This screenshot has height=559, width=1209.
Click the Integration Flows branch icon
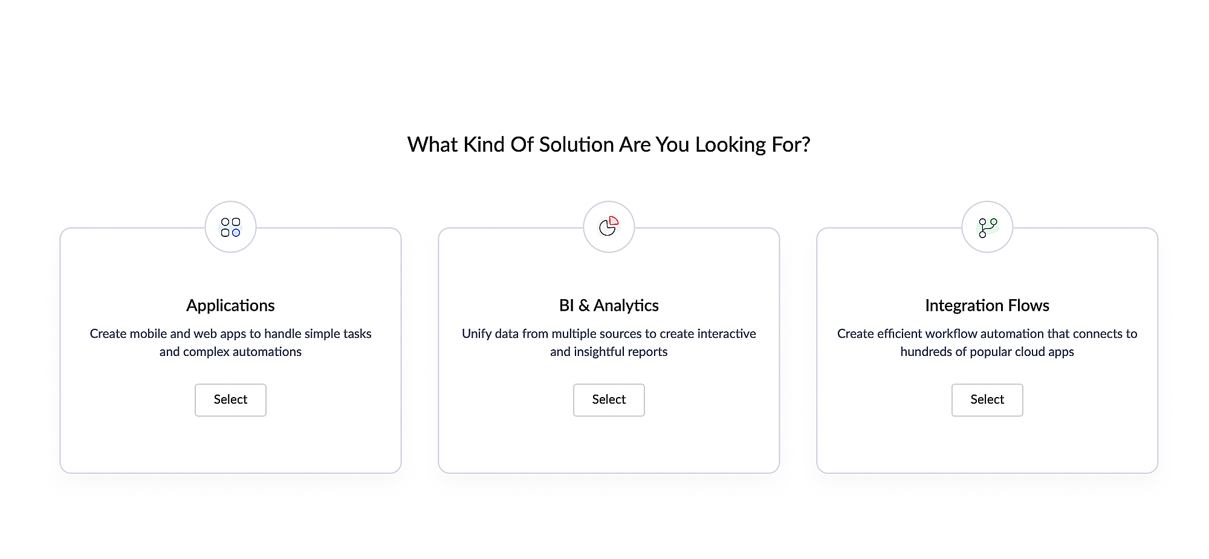point(987,227)
